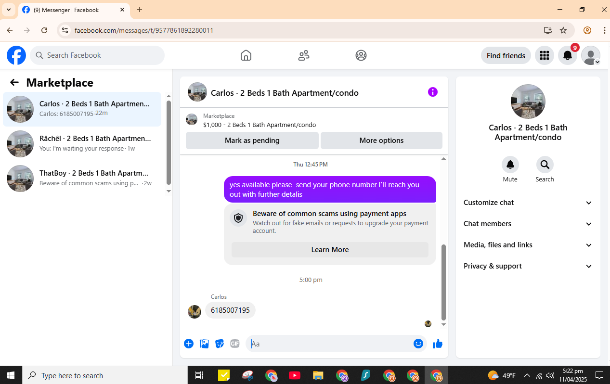
Task: Open Carlos conversation in list
Action: pyautogui.click(x=82, y=109)
